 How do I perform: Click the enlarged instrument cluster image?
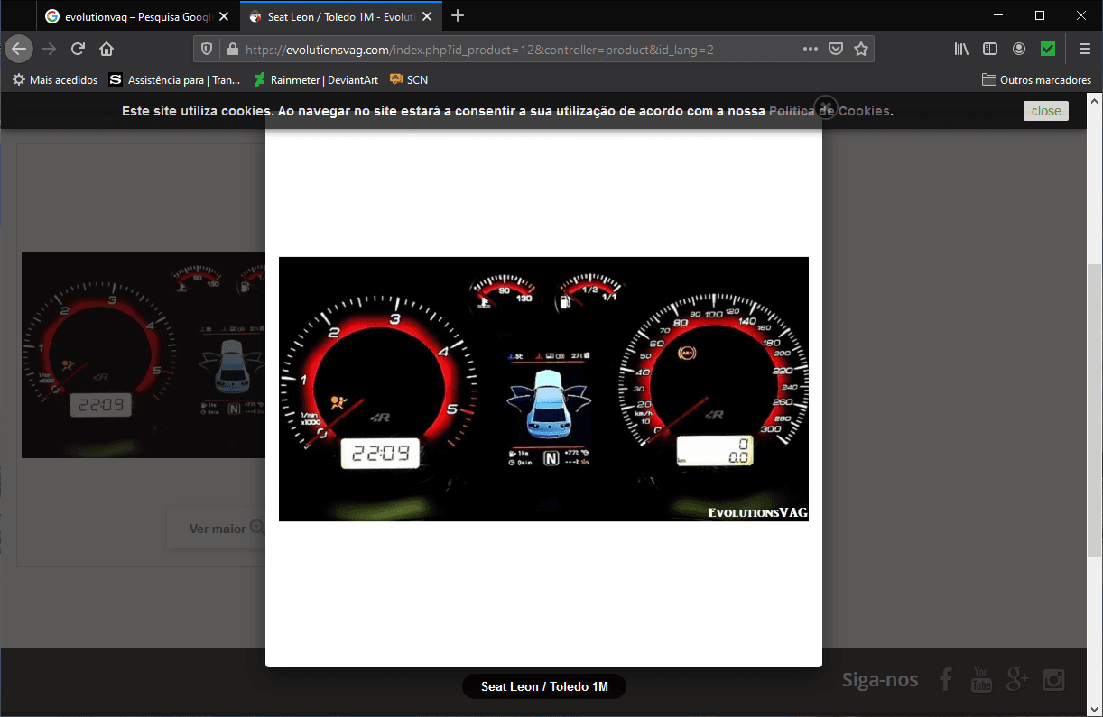pos(543,389)
